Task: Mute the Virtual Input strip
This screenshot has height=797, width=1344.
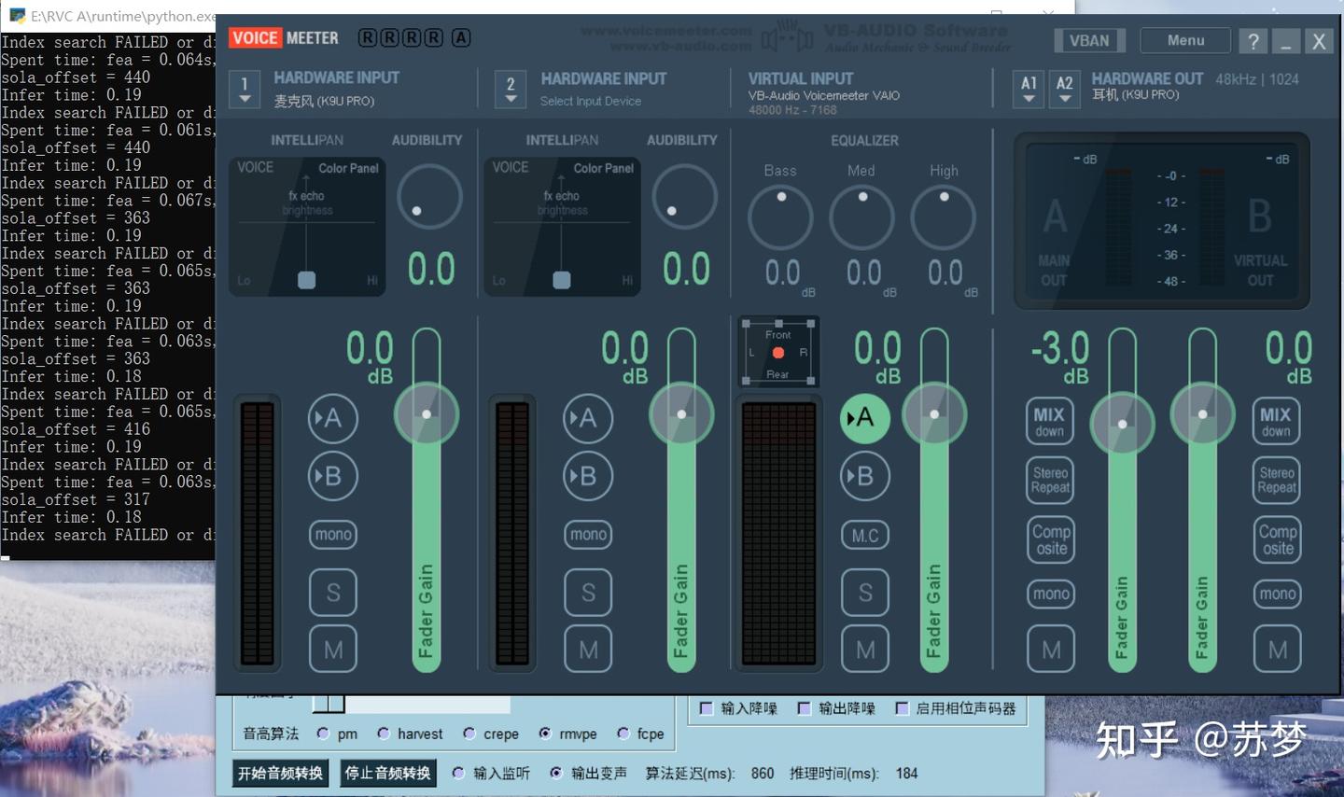Action: pyautogui.click(x=865, y=650)
